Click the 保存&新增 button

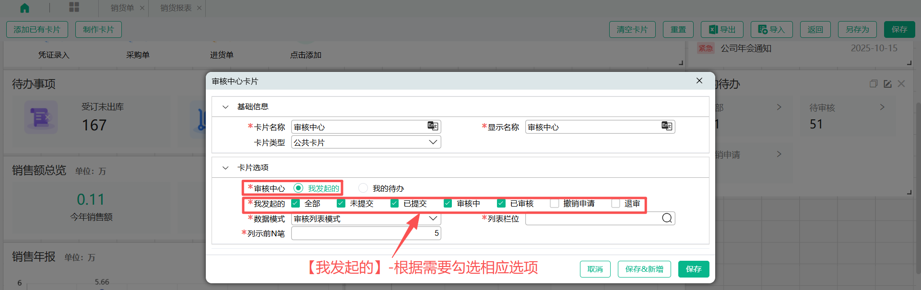pyautogui.click(x=644, y=269)
